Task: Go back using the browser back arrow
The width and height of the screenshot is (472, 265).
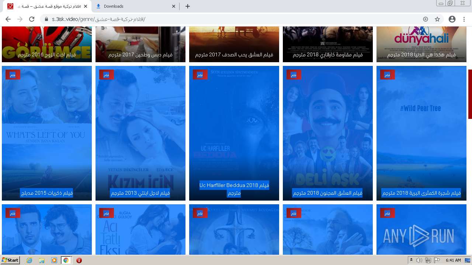Action: pyautogui.click(x=8, y=19)
